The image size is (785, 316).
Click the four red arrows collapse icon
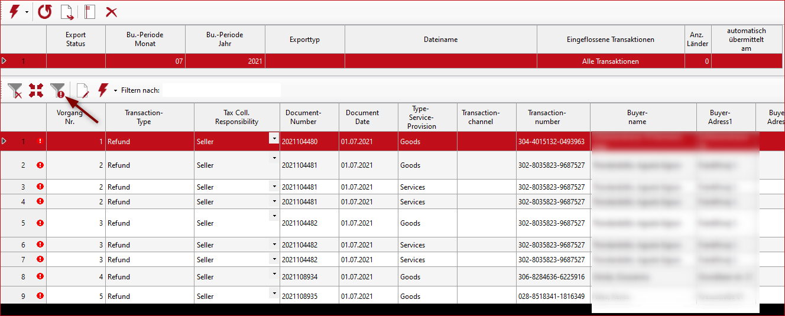click(36, 90)
